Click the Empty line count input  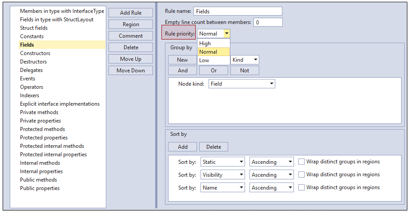(x=268, y=22)
